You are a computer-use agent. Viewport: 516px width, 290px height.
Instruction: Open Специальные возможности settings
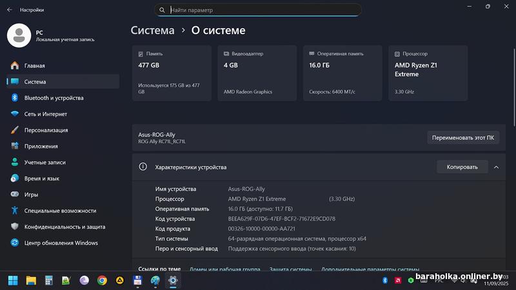[x=63, y=211]
